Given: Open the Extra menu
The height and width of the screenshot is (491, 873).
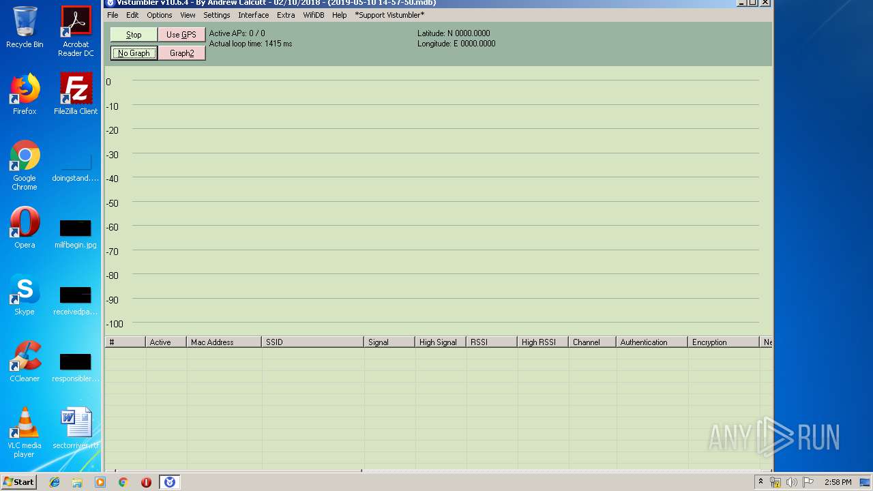Looking at the screenshot, I should point(286,15).
